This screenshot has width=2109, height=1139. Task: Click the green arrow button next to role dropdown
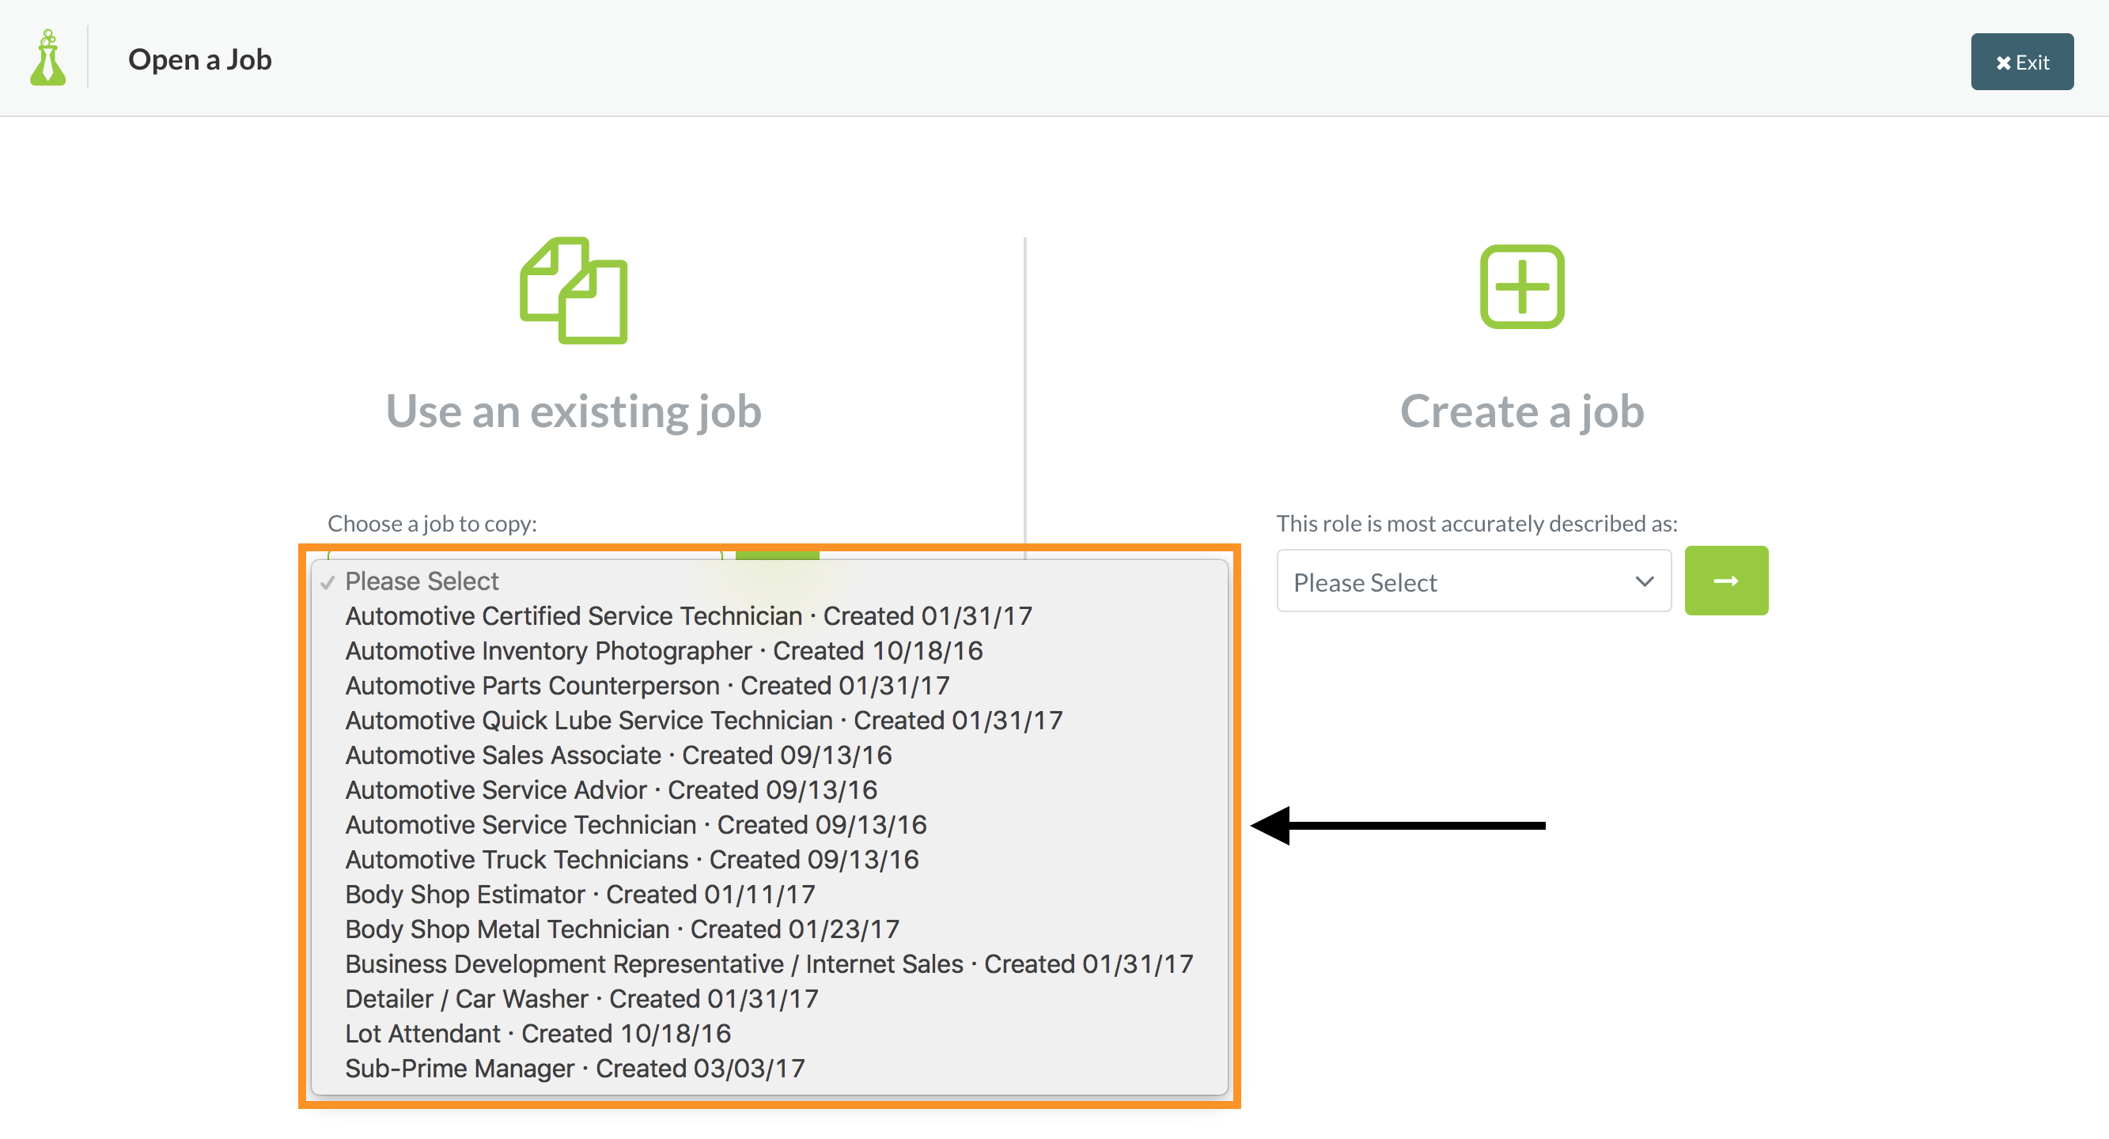point(1726,581)
